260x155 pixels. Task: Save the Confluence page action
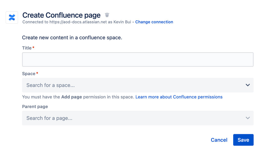243,140
